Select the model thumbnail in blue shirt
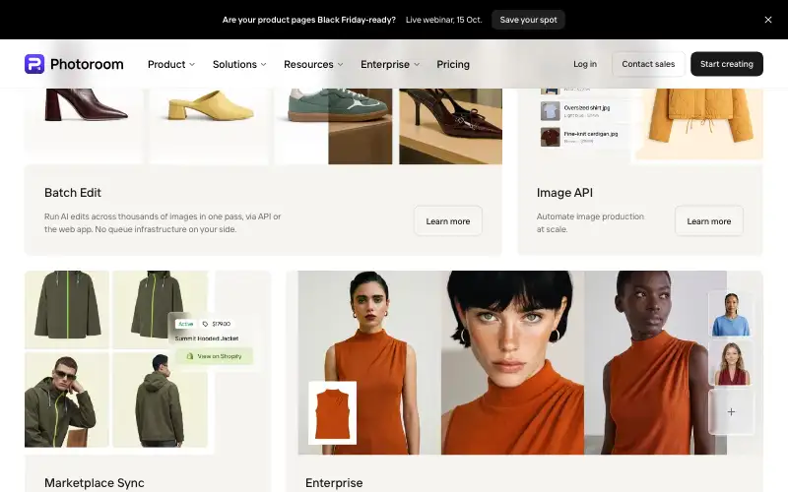788x492 pixels. pos(731,314)
